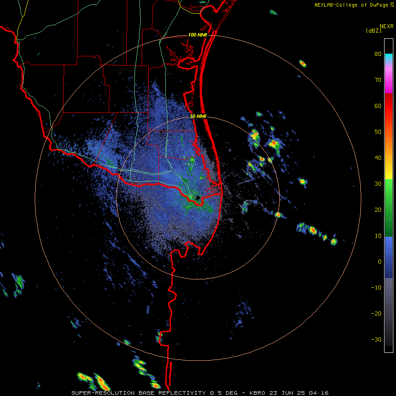This screenshot has width=396, height=396.
Task: Click the 0 value on the dBZ scale
Action: 380,262
